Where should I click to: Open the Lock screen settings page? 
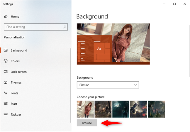[x=18, y=72]
